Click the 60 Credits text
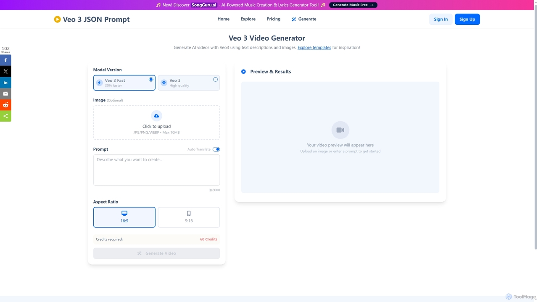 [208, 239]
